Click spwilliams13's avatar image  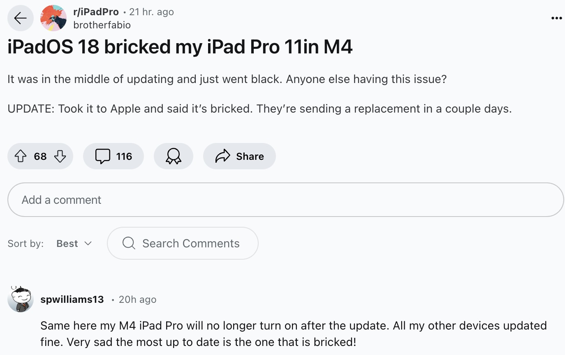[x=21, y=299]
